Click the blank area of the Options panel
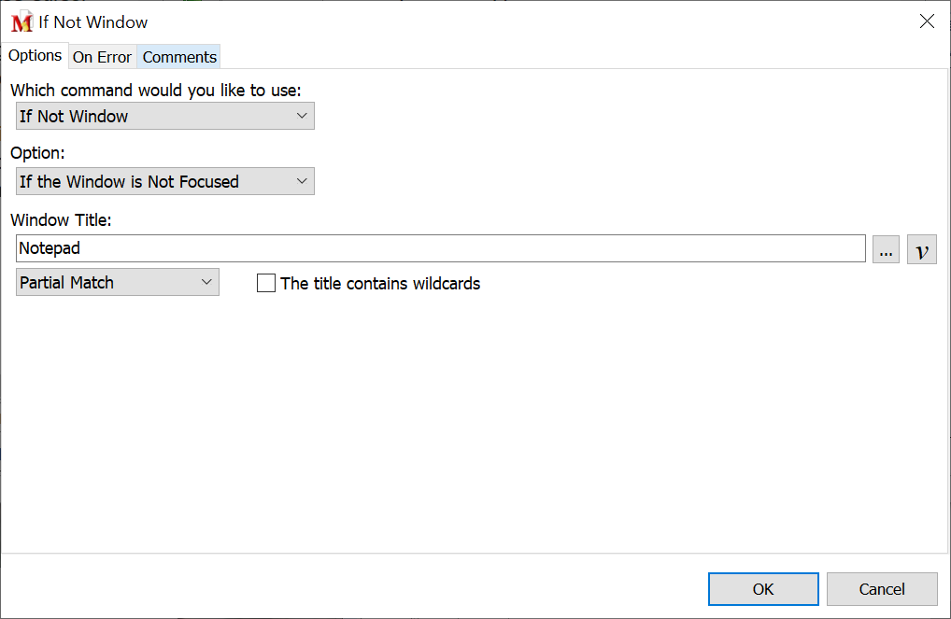951x619 pixels. (467, 420)
